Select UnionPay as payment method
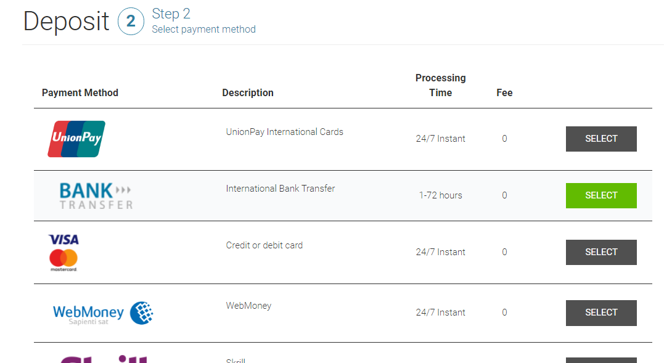672x363 pixels. [x=601, y=139]
